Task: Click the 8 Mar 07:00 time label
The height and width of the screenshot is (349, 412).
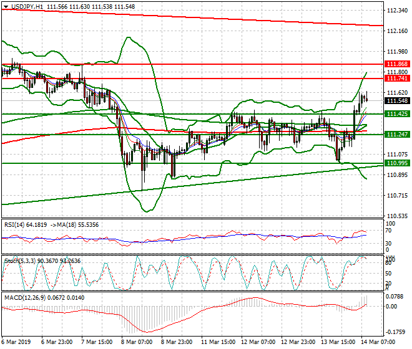Action: (x=137, y=342)
